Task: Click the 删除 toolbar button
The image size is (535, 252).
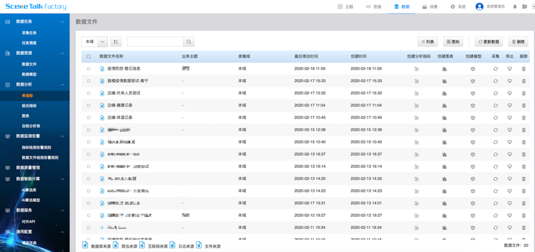Action: 518,42
